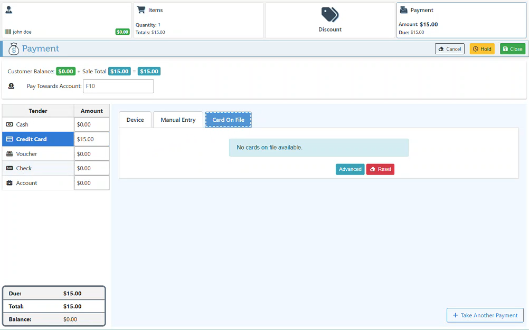Click the Tender column header
Viewport: 529px width, 330px height.
(x=38, y=111)
